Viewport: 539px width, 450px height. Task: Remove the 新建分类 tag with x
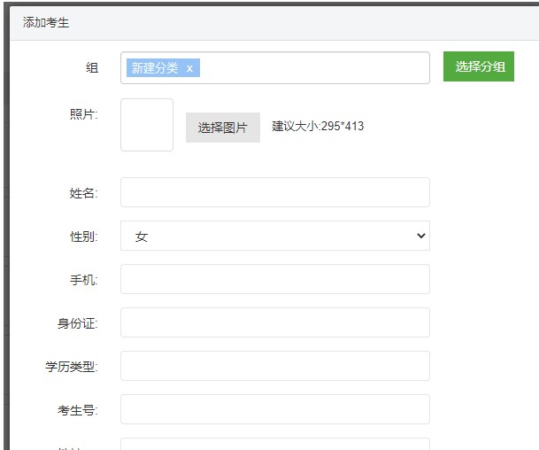pyautogui.click(x=189, y=68)
